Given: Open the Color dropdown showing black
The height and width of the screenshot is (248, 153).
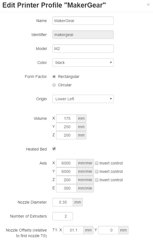Looking at the screenshot, I should coord(83,63).
